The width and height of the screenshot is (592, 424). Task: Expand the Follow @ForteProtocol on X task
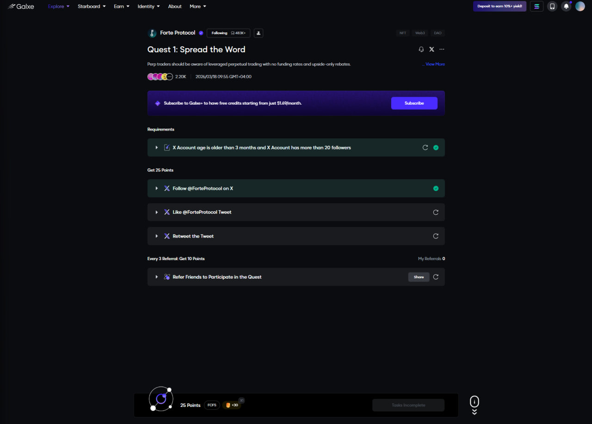point(157,188)
